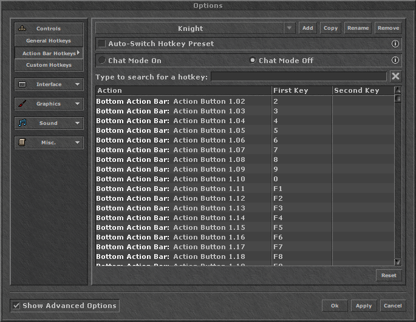Click the Second Key column header
The height and width of the screenshot is (322, 416).
[363, 90]
